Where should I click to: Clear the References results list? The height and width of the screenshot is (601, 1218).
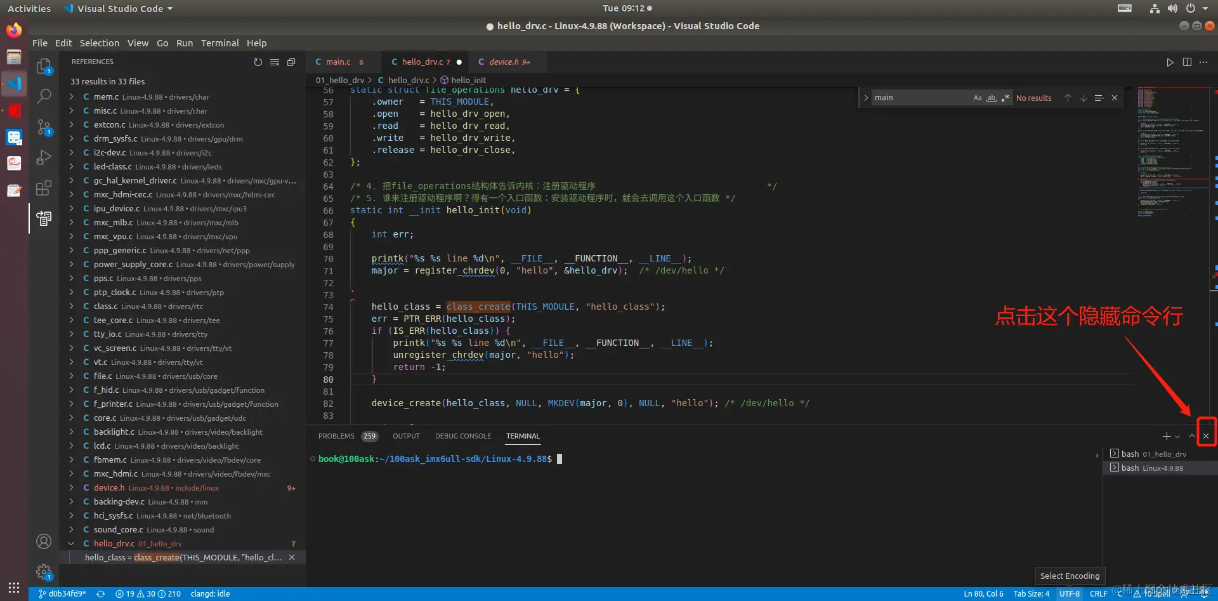275,62
